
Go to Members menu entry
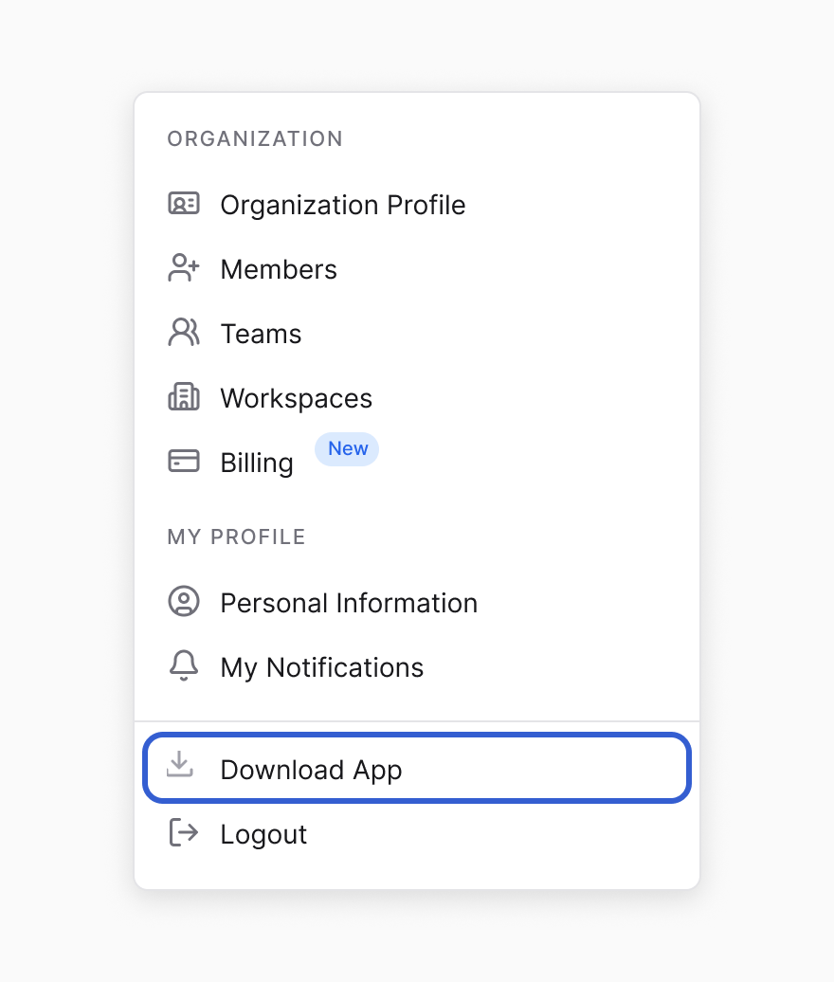point(417,269)
